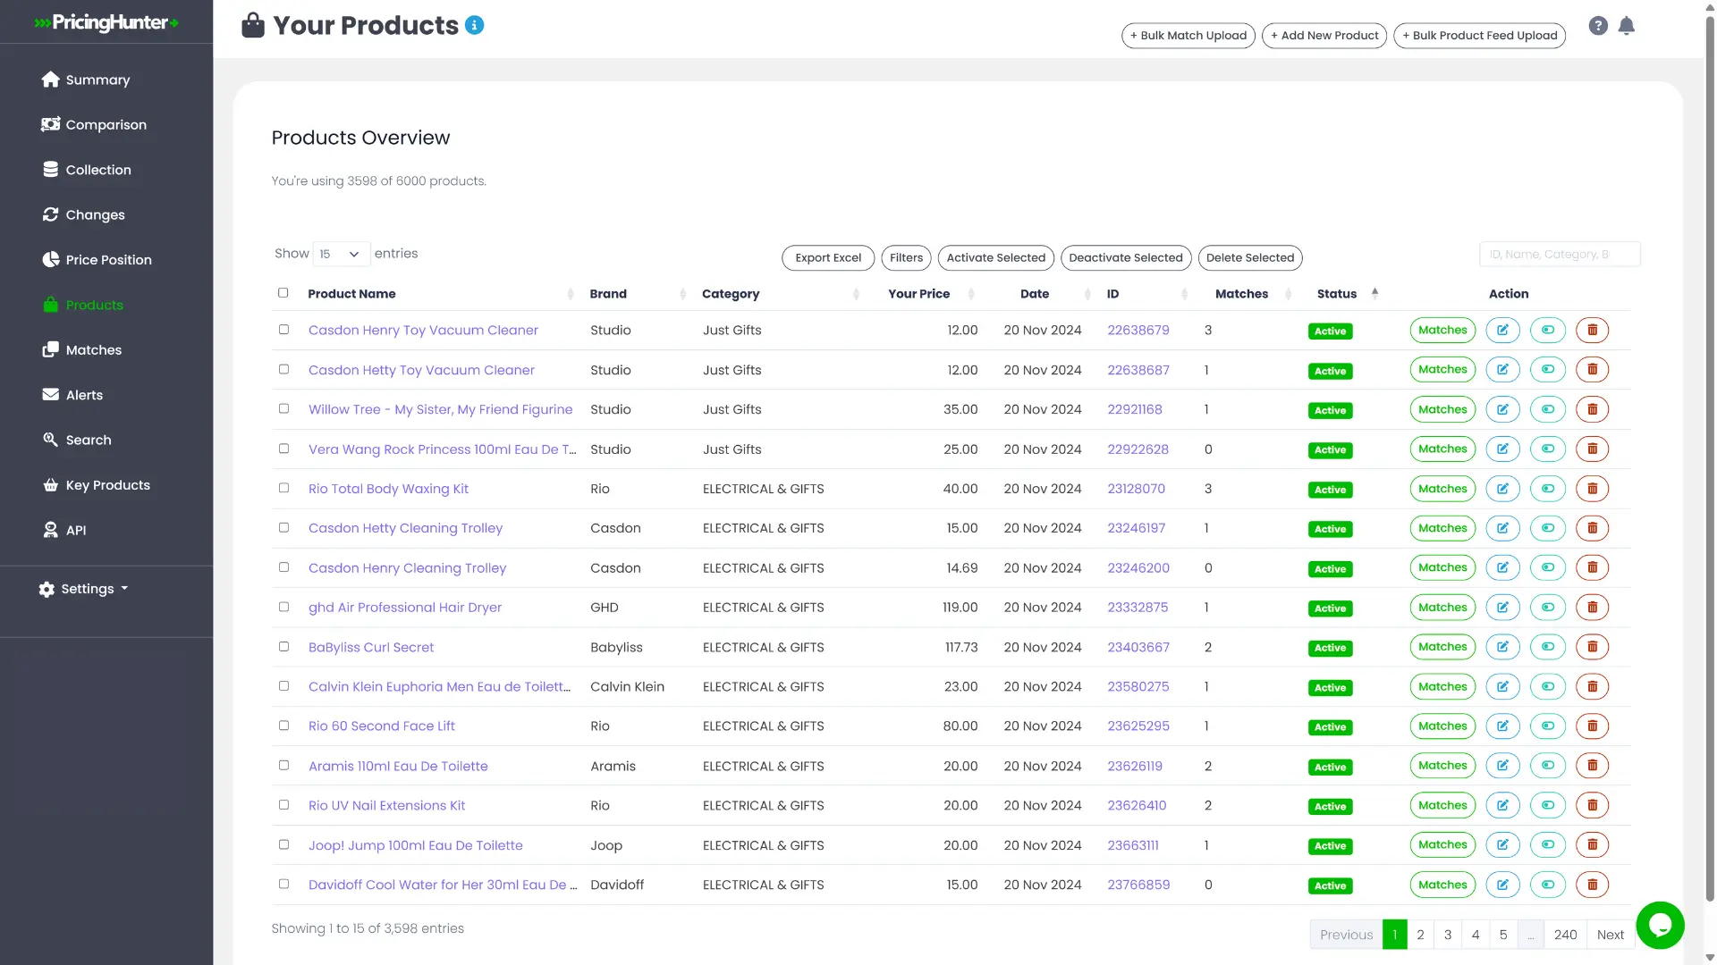Select the Willow Tree figurine row checkbox
Image resolution: width=1717 pixels, height=965 pixels.
tap(283, 409)
